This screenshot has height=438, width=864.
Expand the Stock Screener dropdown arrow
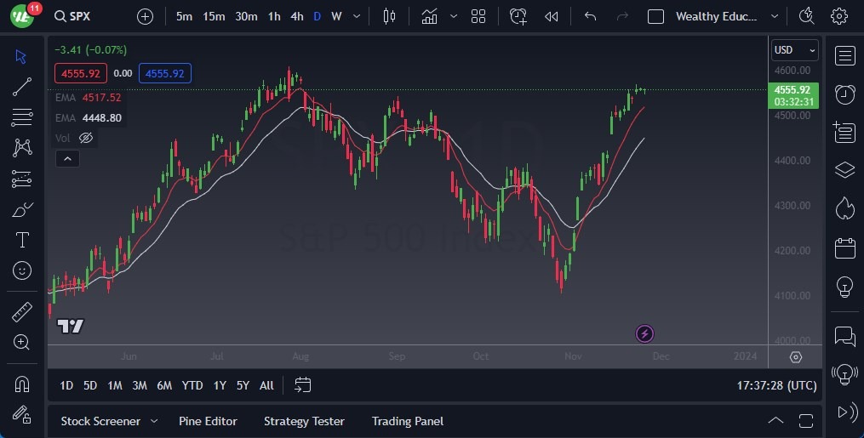[x=154, y=421]
